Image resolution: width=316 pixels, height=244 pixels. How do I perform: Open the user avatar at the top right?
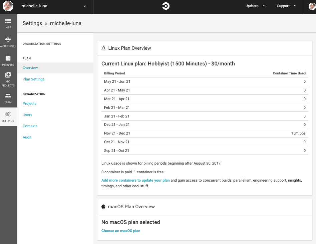point(312,6)
